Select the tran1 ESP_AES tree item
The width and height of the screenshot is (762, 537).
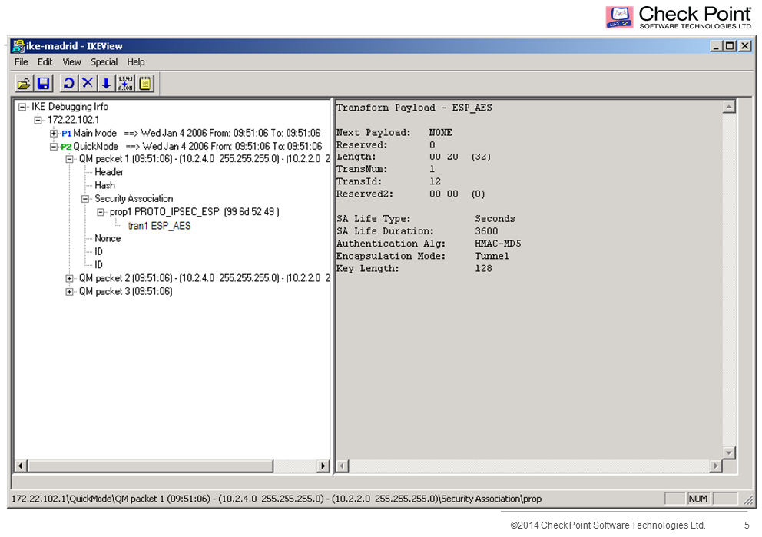click(159, 226)
